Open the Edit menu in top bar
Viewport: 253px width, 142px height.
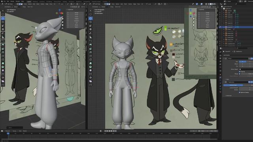click(x=8, y=1)
